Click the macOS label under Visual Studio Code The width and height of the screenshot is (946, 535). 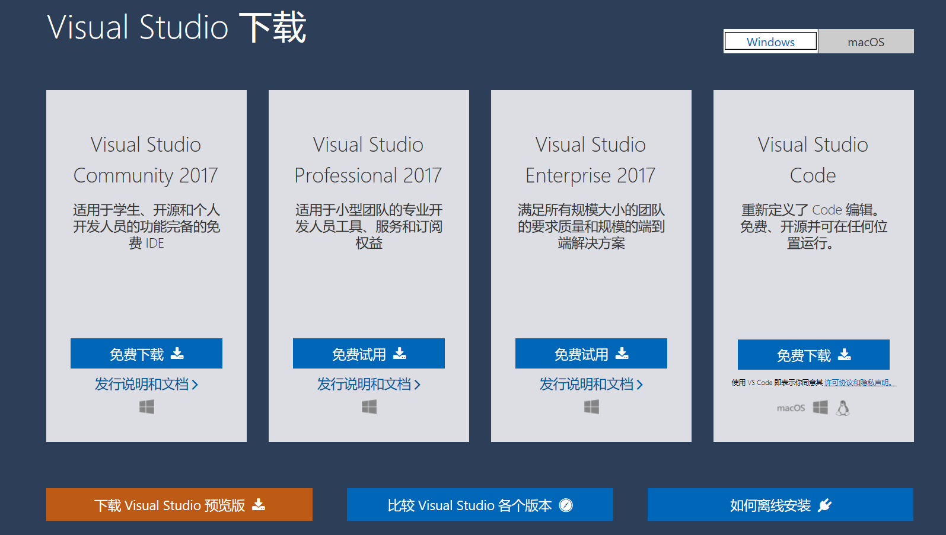click(x=791, y=408)
